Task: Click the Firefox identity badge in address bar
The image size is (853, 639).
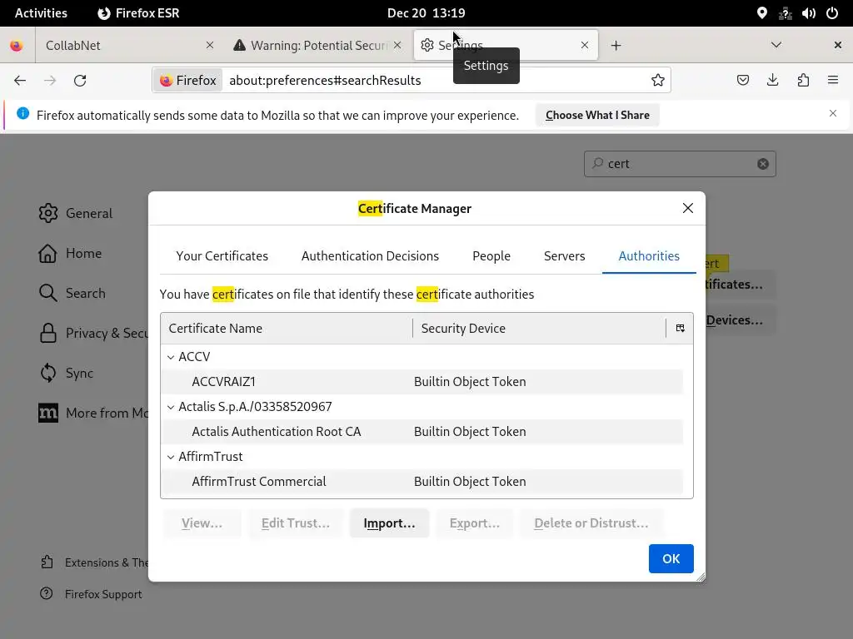Action: (187, 81)
